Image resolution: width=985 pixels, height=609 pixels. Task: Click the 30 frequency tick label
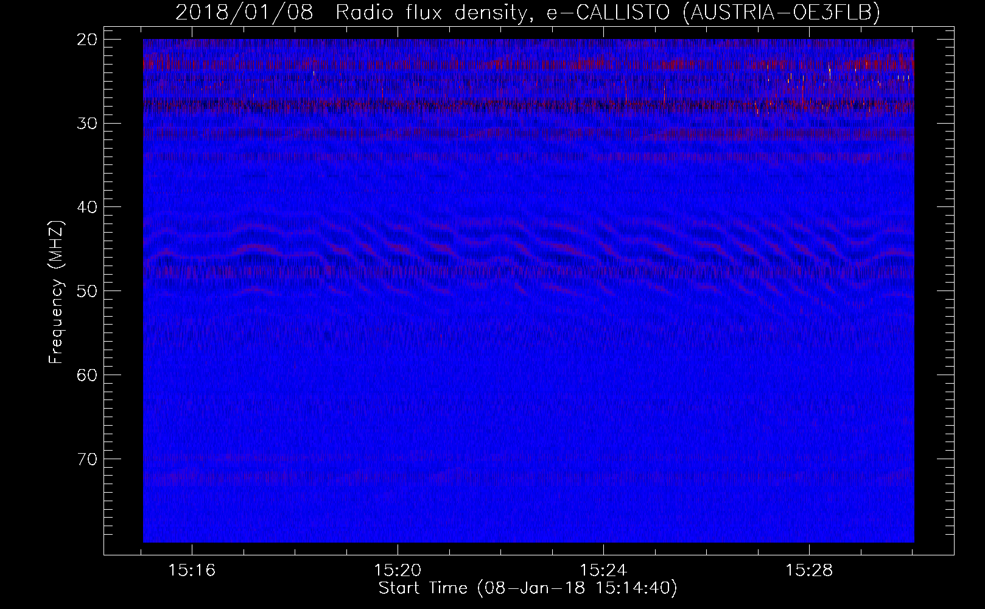(88, 124)
